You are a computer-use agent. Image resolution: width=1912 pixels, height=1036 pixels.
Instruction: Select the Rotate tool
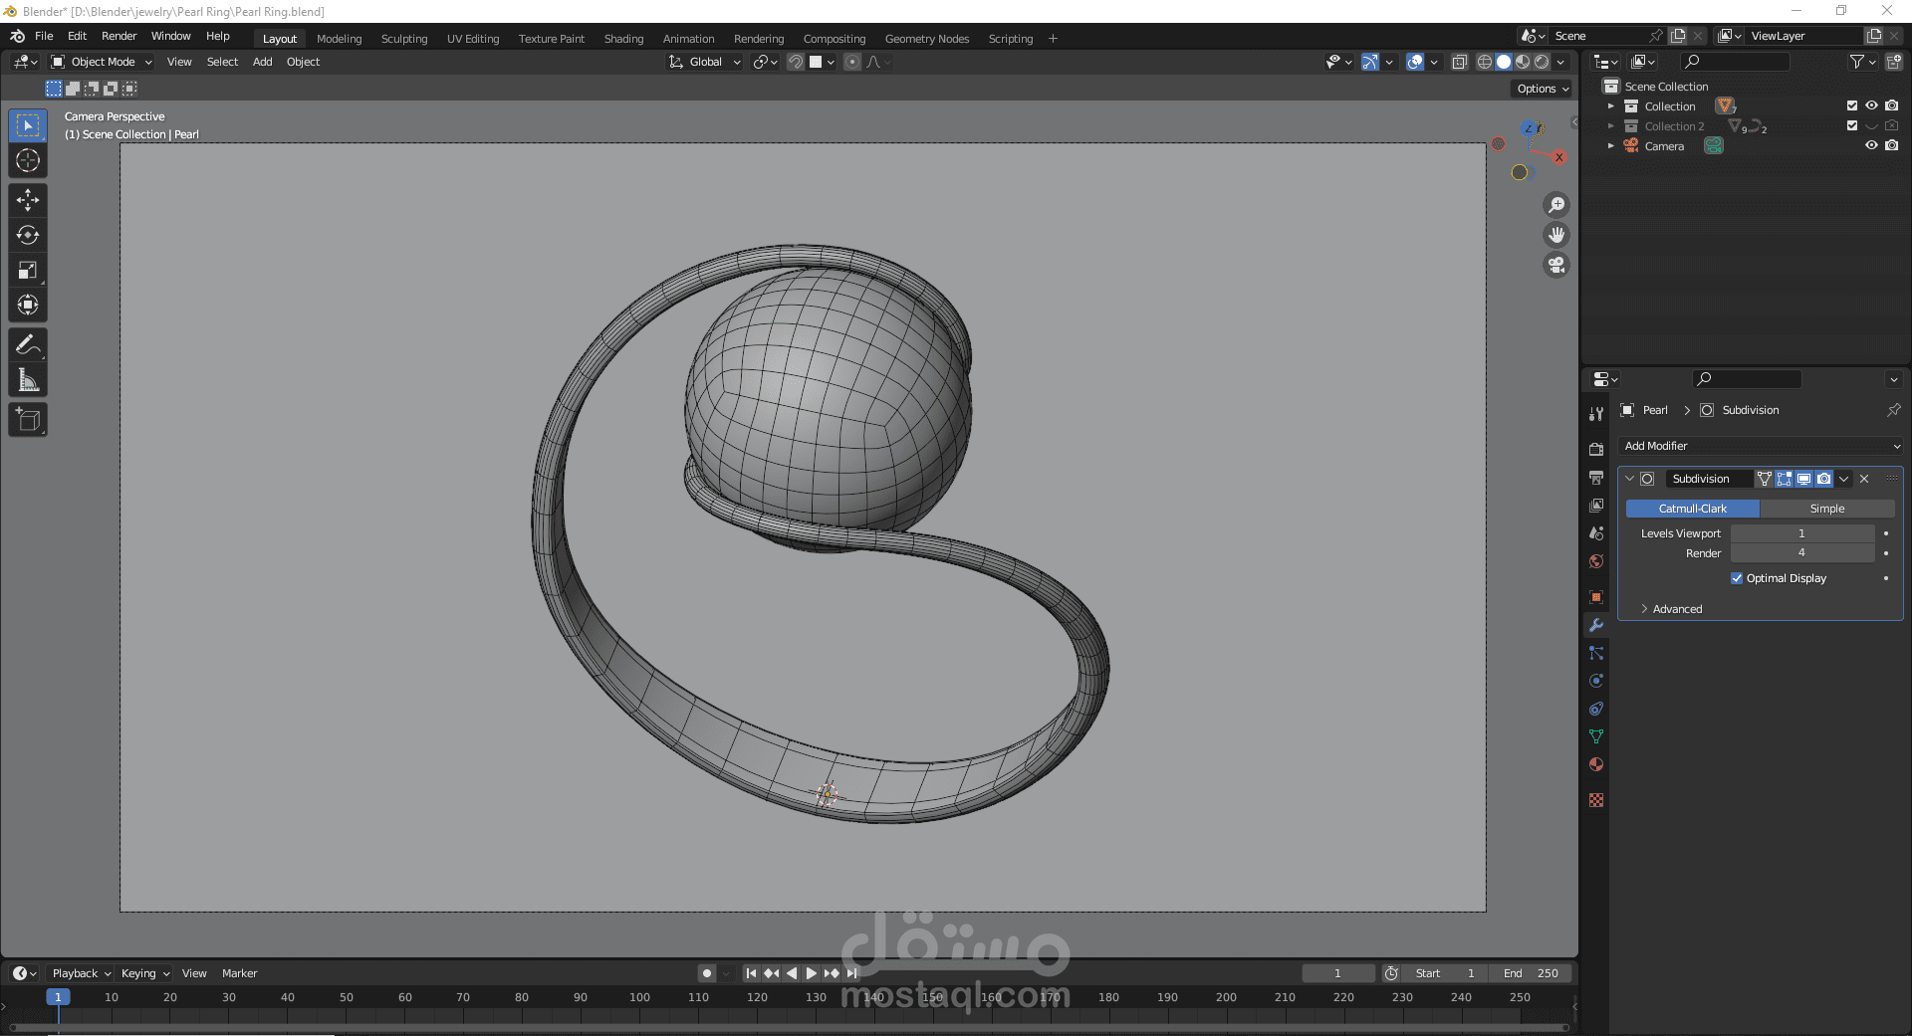point(28,235)
